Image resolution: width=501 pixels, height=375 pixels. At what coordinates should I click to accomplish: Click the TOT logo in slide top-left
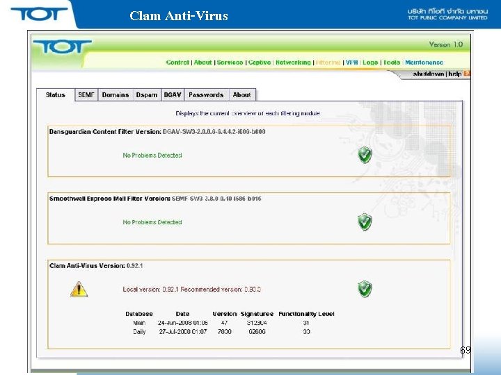point(39,14)
